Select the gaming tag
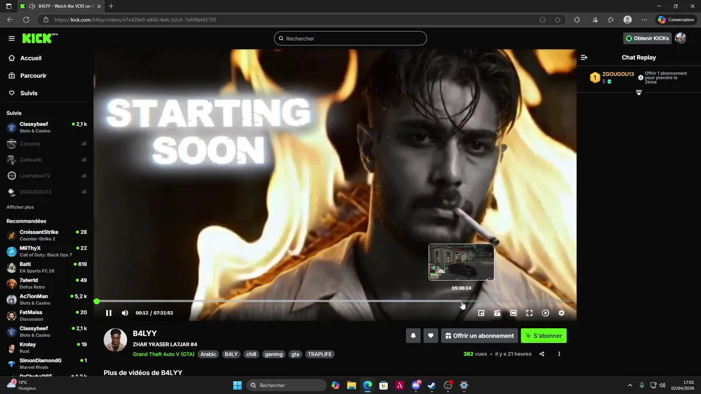The width and height of the screenshot is (701, 394). click(x=273, y=354)
